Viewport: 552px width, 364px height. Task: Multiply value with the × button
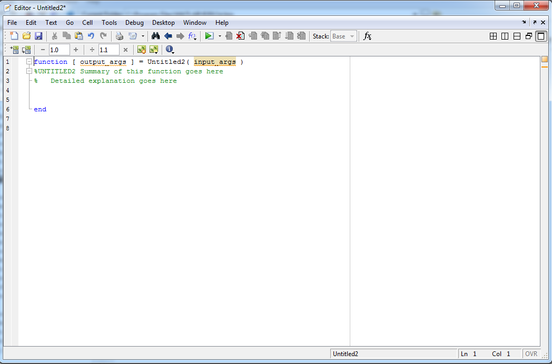(x=125, y=50)
